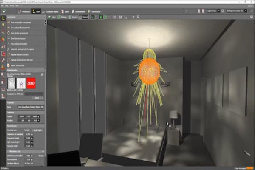Click the Select luminaire button

tap(36, 97)
